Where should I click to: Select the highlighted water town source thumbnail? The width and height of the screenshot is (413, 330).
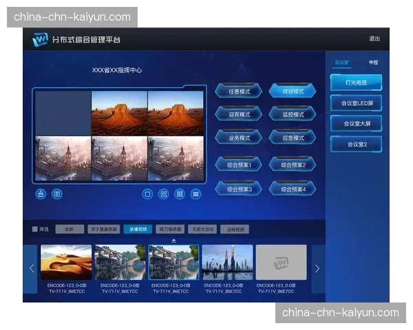pyautogui.click(x=173, y=262)
